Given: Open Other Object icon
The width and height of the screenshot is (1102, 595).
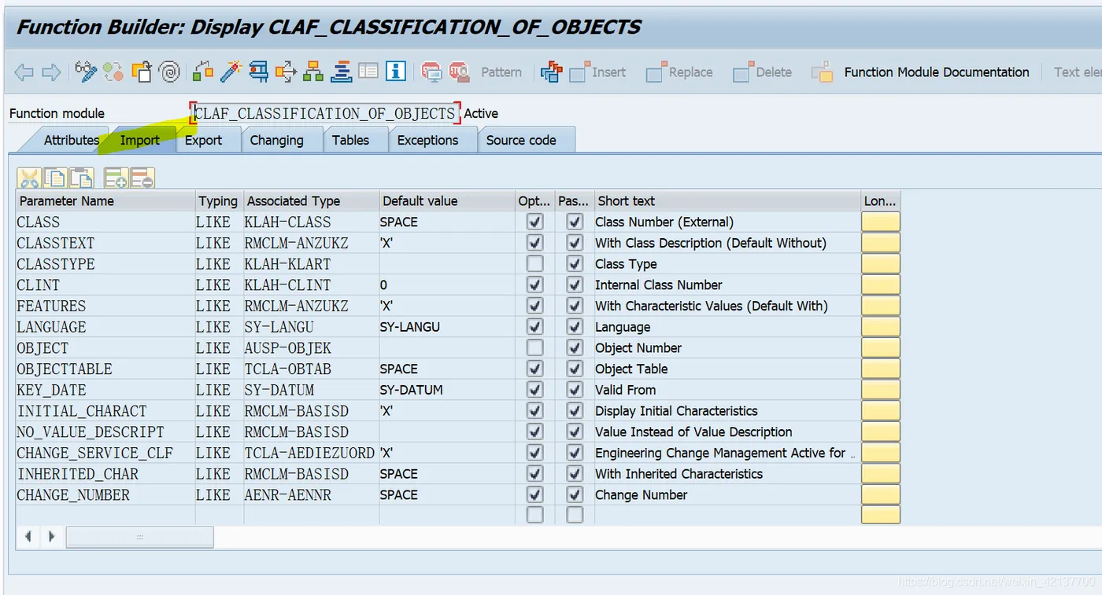Looking at the screenshot, I should pos(141,72).
